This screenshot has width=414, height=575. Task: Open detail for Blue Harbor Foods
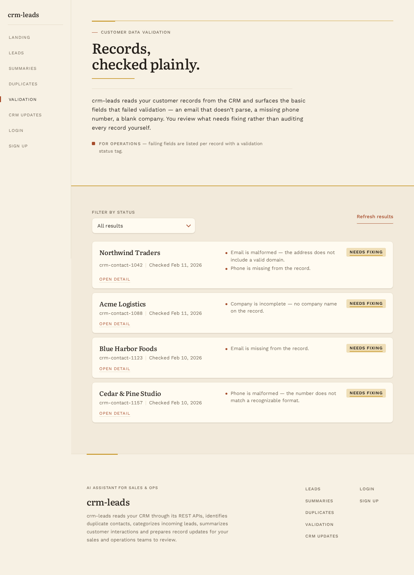coord(114,369)
